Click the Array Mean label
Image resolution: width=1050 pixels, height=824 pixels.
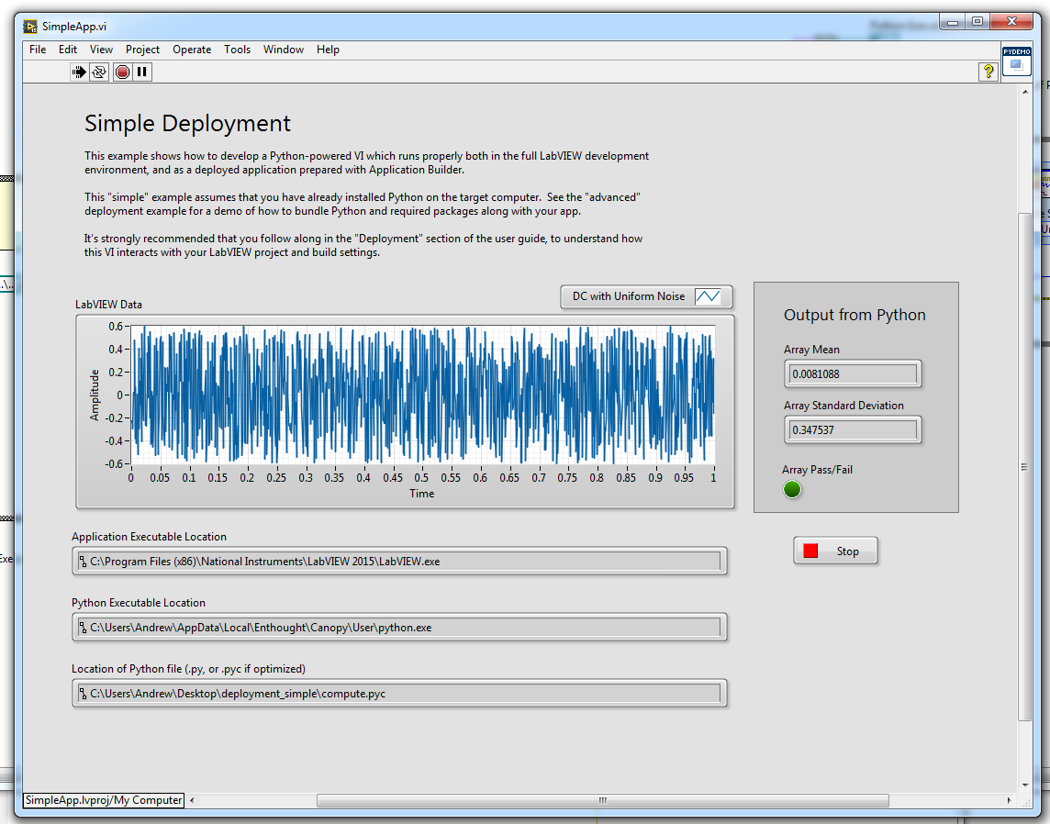(811, 350)
